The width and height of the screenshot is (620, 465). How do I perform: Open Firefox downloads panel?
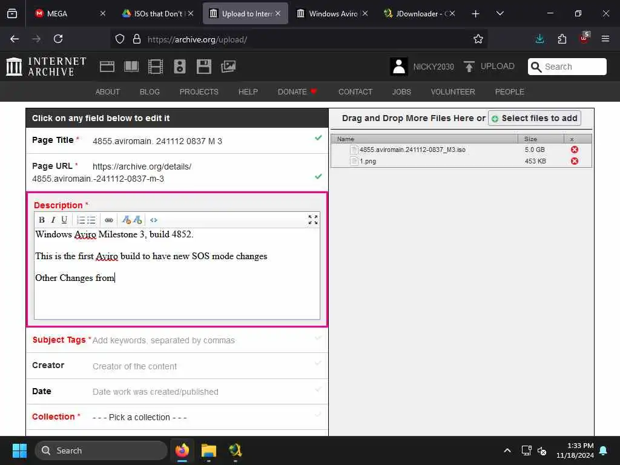coord(539,39)
